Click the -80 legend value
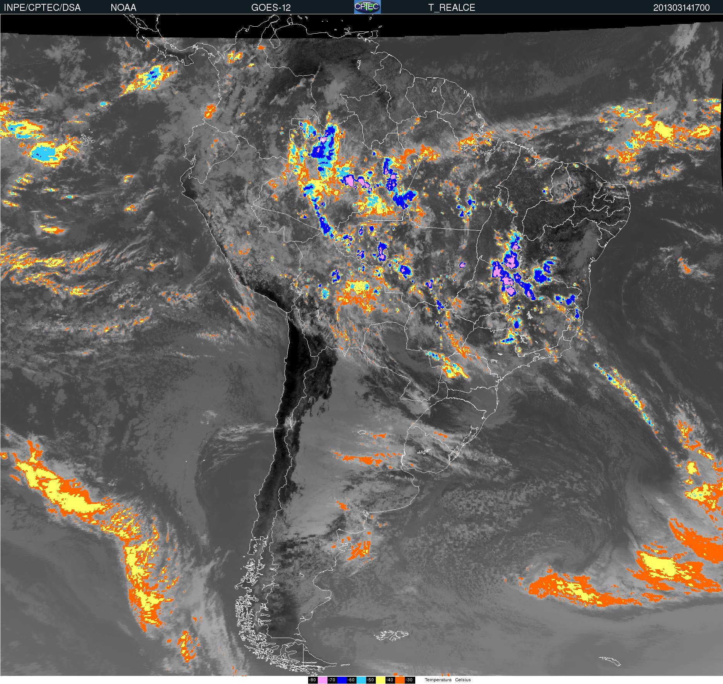This screenshot has height=684, width=723. (x=312, y=680)
